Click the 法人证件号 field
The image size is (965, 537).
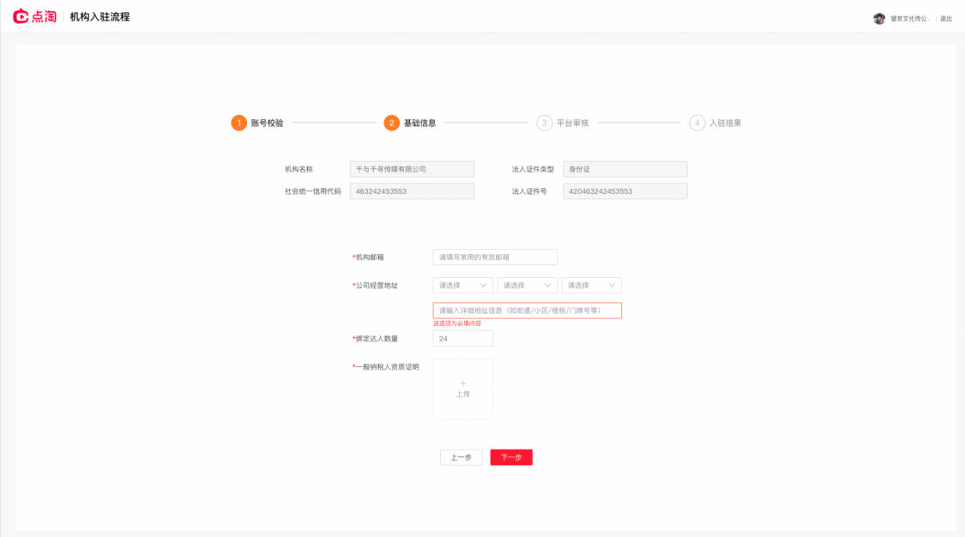[625, 191]
